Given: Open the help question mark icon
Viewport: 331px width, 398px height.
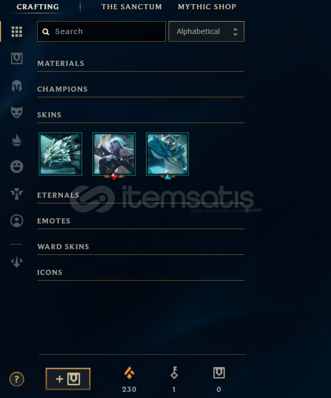Looking at the screenshot, I should point(17,379).
